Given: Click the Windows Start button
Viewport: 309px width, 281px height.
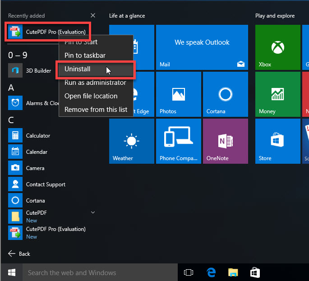Looking at the screenshot, I should tap(12, 272).
